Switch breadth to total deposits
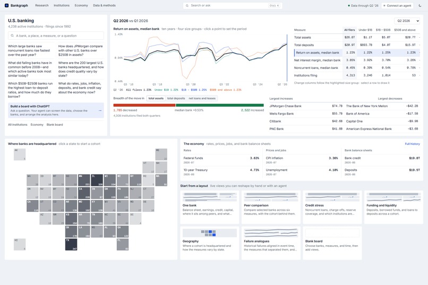 (x=176, y=99)
